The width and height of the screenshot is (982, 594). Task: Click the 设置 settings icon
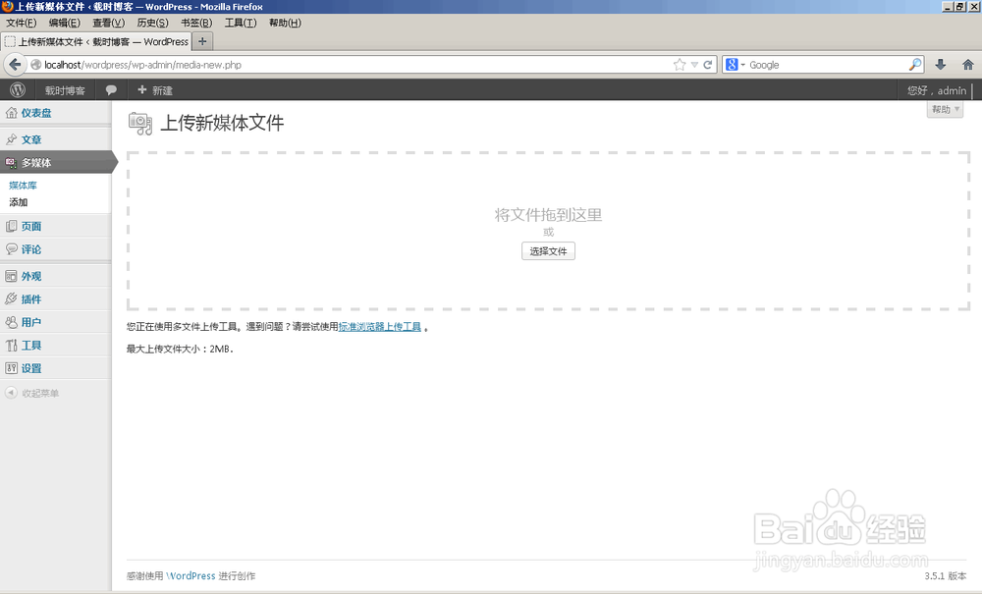point(11,368)
